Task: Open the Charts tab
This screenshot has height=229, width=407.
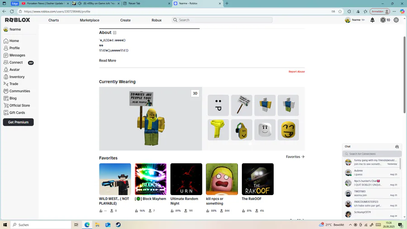Action: pos(53,20)
